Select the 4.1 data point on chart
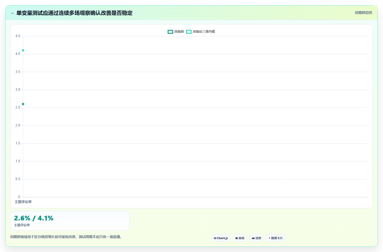 23,50
